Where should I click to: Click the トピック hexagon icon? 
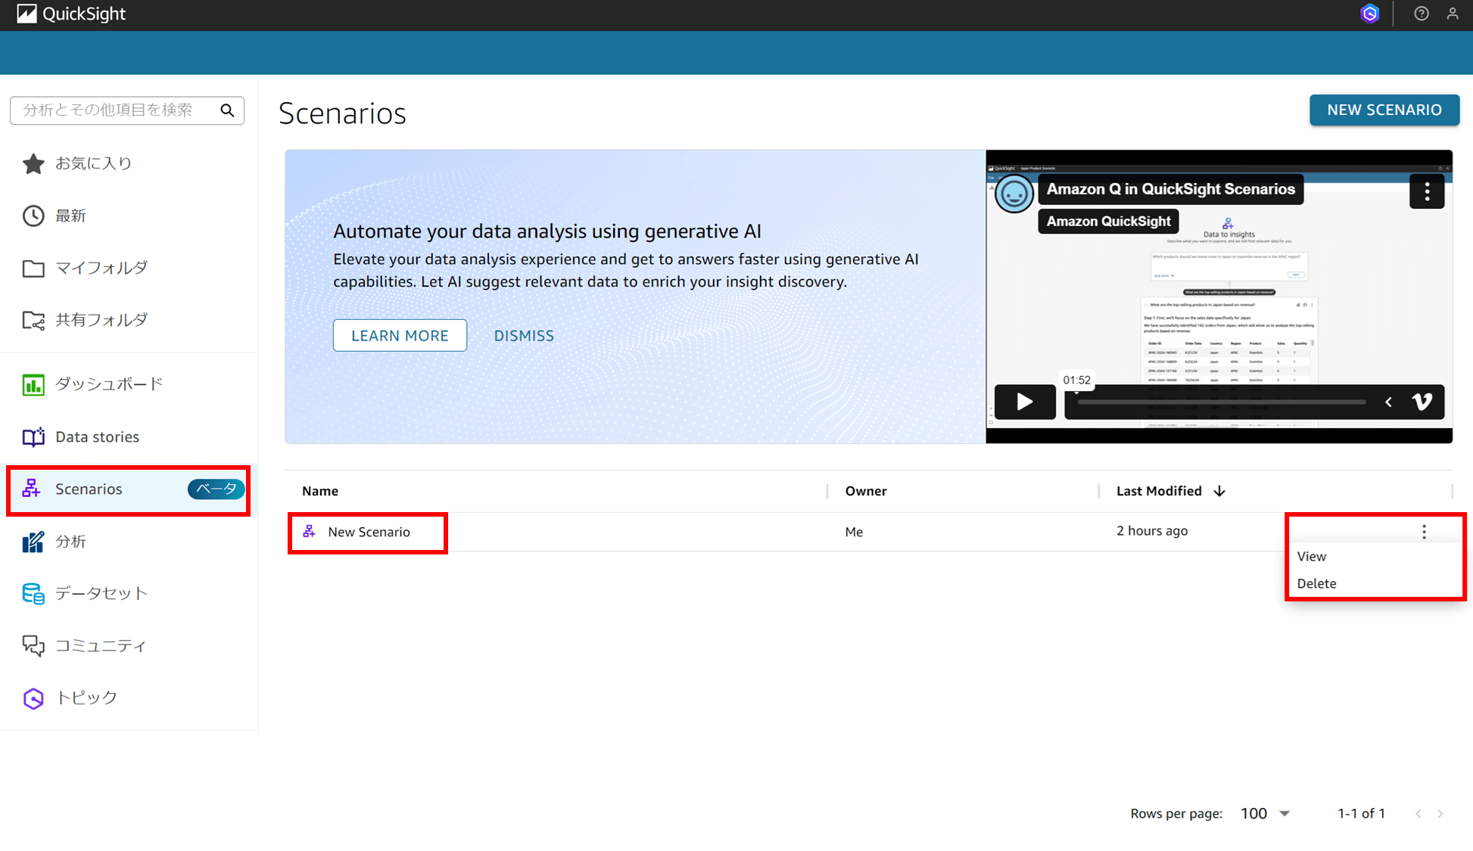pos(33,697)
